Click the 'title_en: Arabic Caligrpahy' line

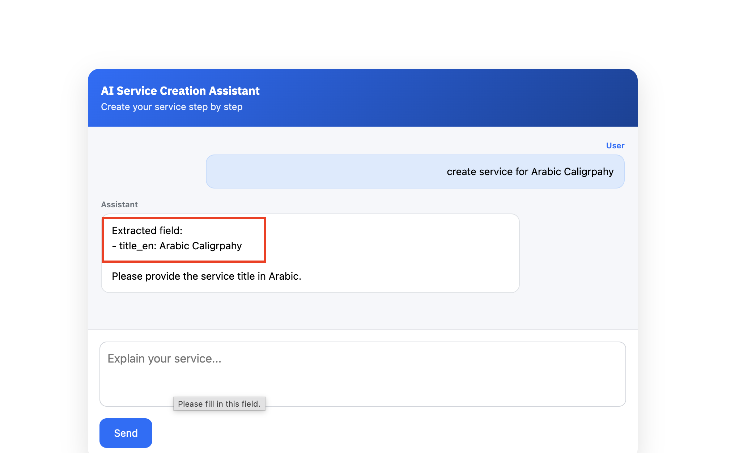click(177, 246)
